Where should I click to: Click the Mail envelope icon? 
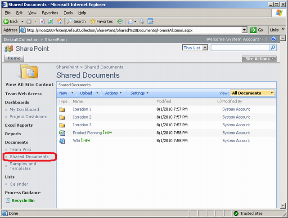(x=130, y=22)
